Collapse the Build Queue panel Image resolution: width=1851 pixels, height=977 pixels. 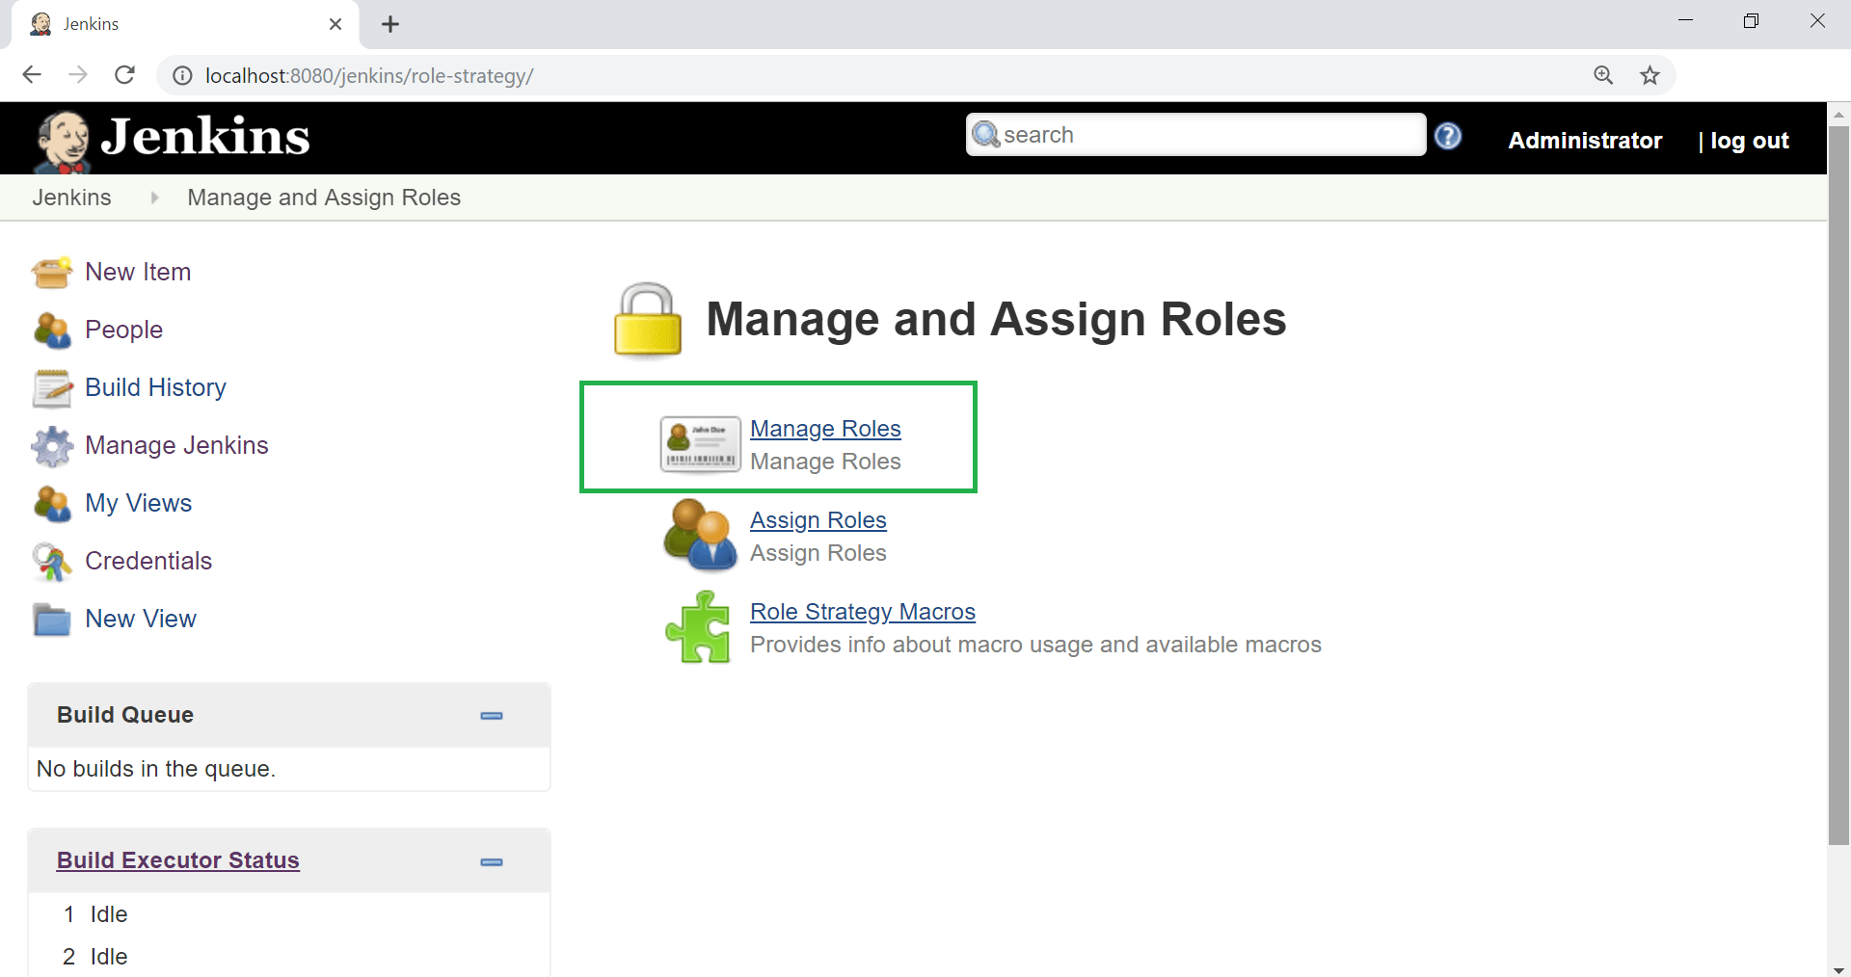(x=492, y=716)
